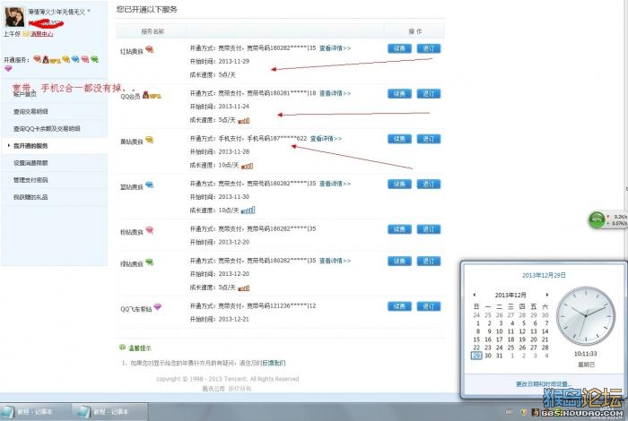Go to previous month in calendar popup
The width and height of the screenshot is (628, 421).
(475, 295)
